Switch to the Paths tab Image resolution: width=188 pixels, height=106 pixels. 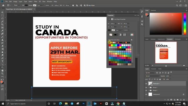[160, 69]
